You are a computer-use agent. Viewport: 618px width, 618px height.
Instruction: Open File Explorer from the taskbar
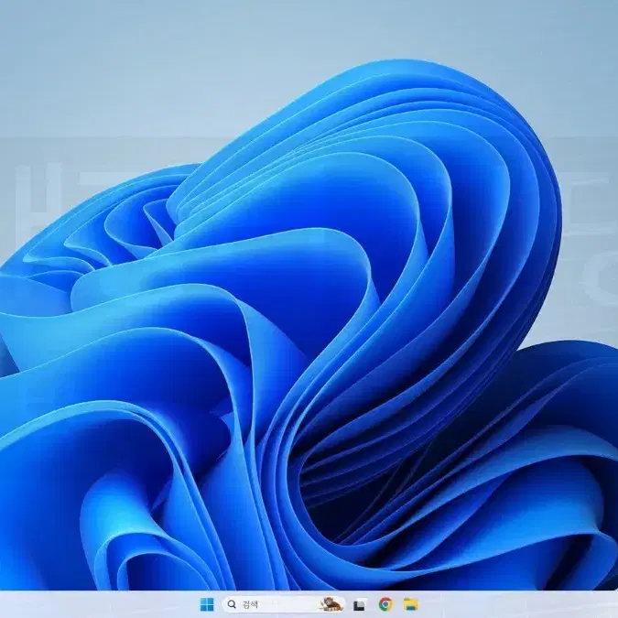[411, 604]
